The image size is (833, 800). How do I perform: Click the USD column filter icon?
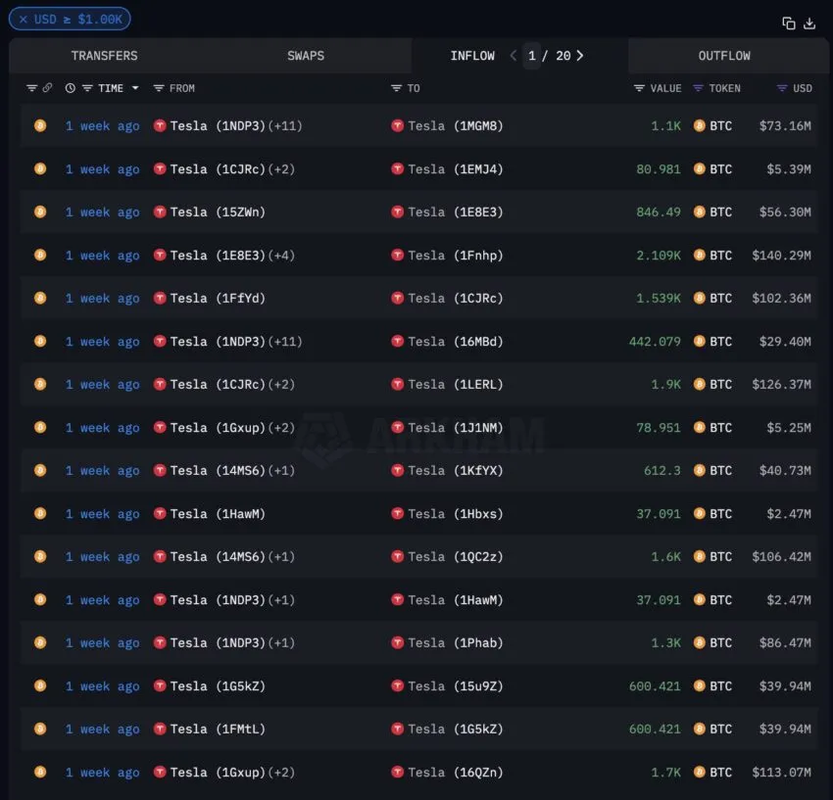coord(782,88)
